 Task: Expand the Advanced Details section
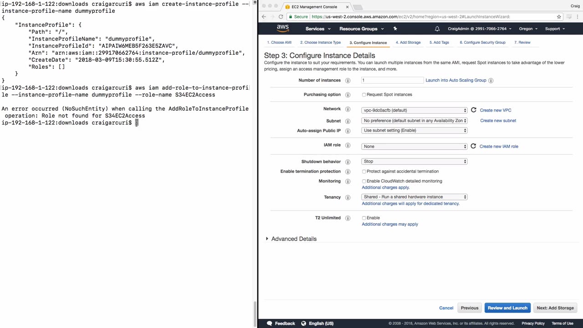click(291, 239)
